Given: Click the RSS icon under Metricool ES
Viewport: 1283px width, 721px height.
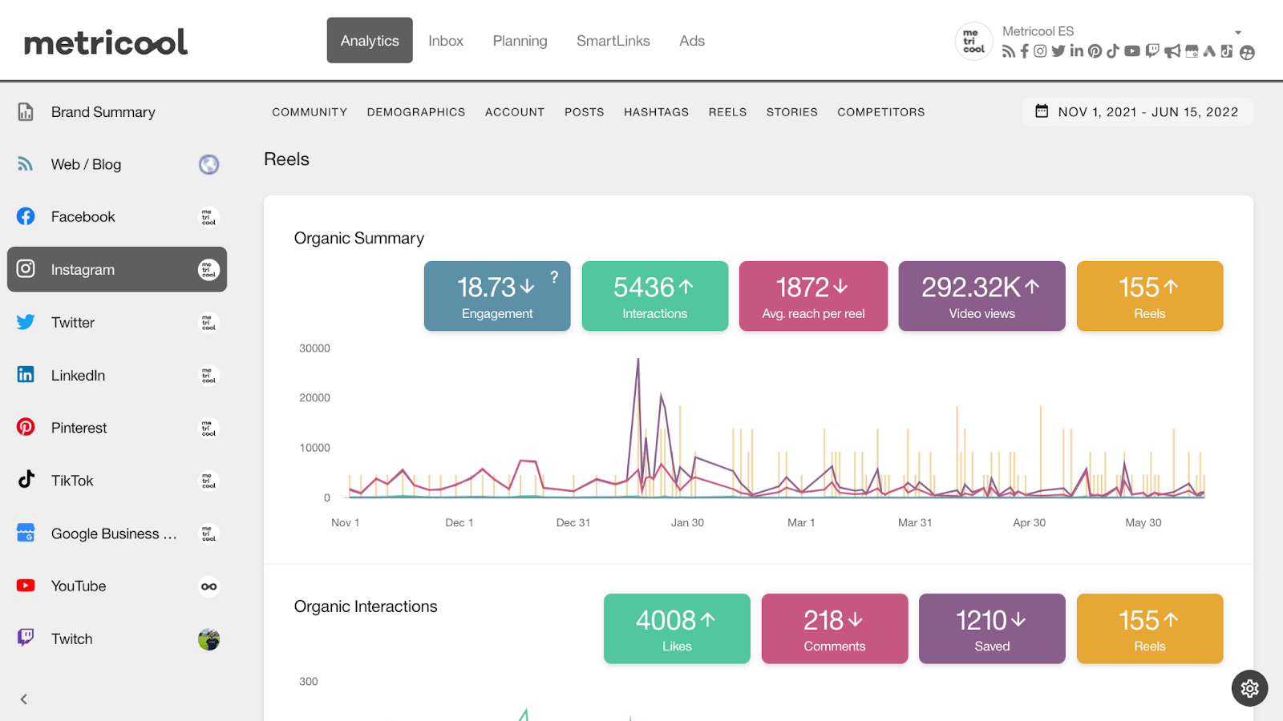Looking at the screenshot, I should [x=1008, y=50].
